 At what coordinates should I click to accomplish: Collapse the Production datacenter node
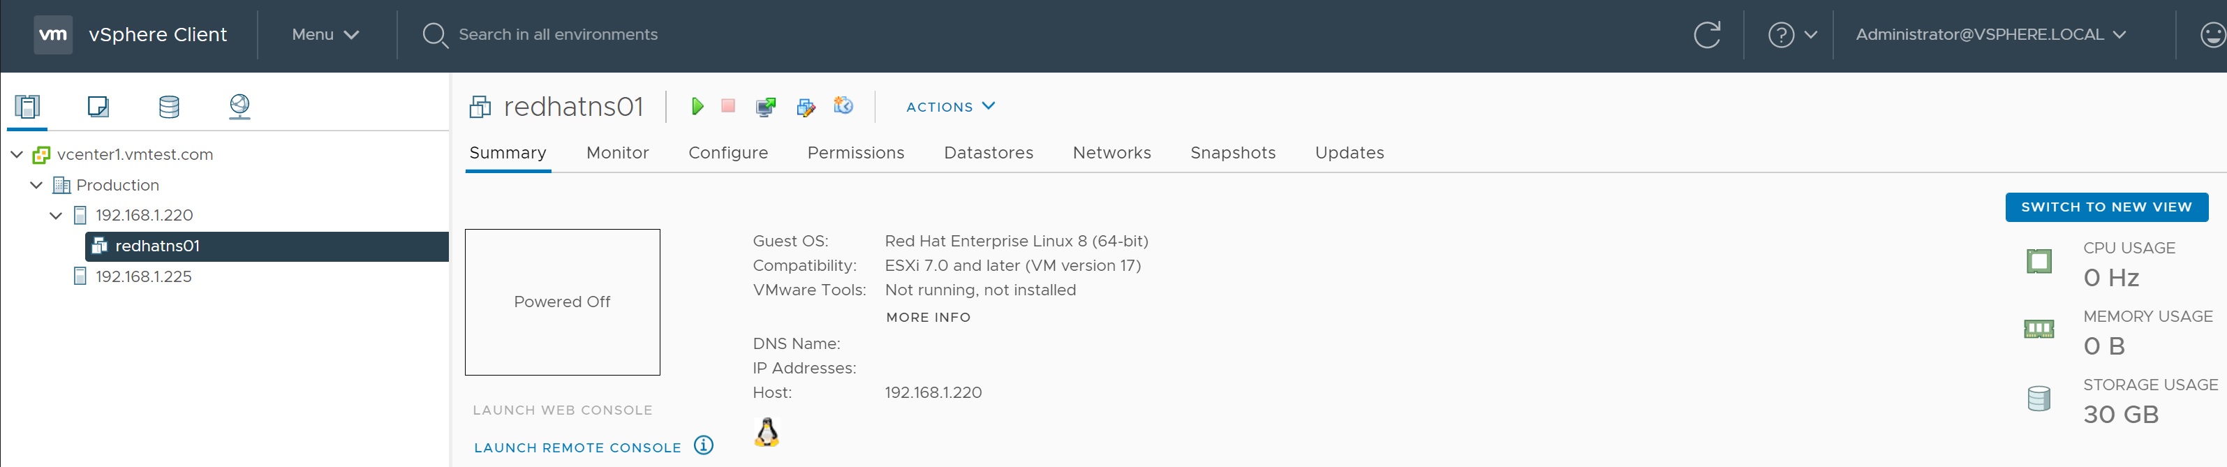(36, 185)
